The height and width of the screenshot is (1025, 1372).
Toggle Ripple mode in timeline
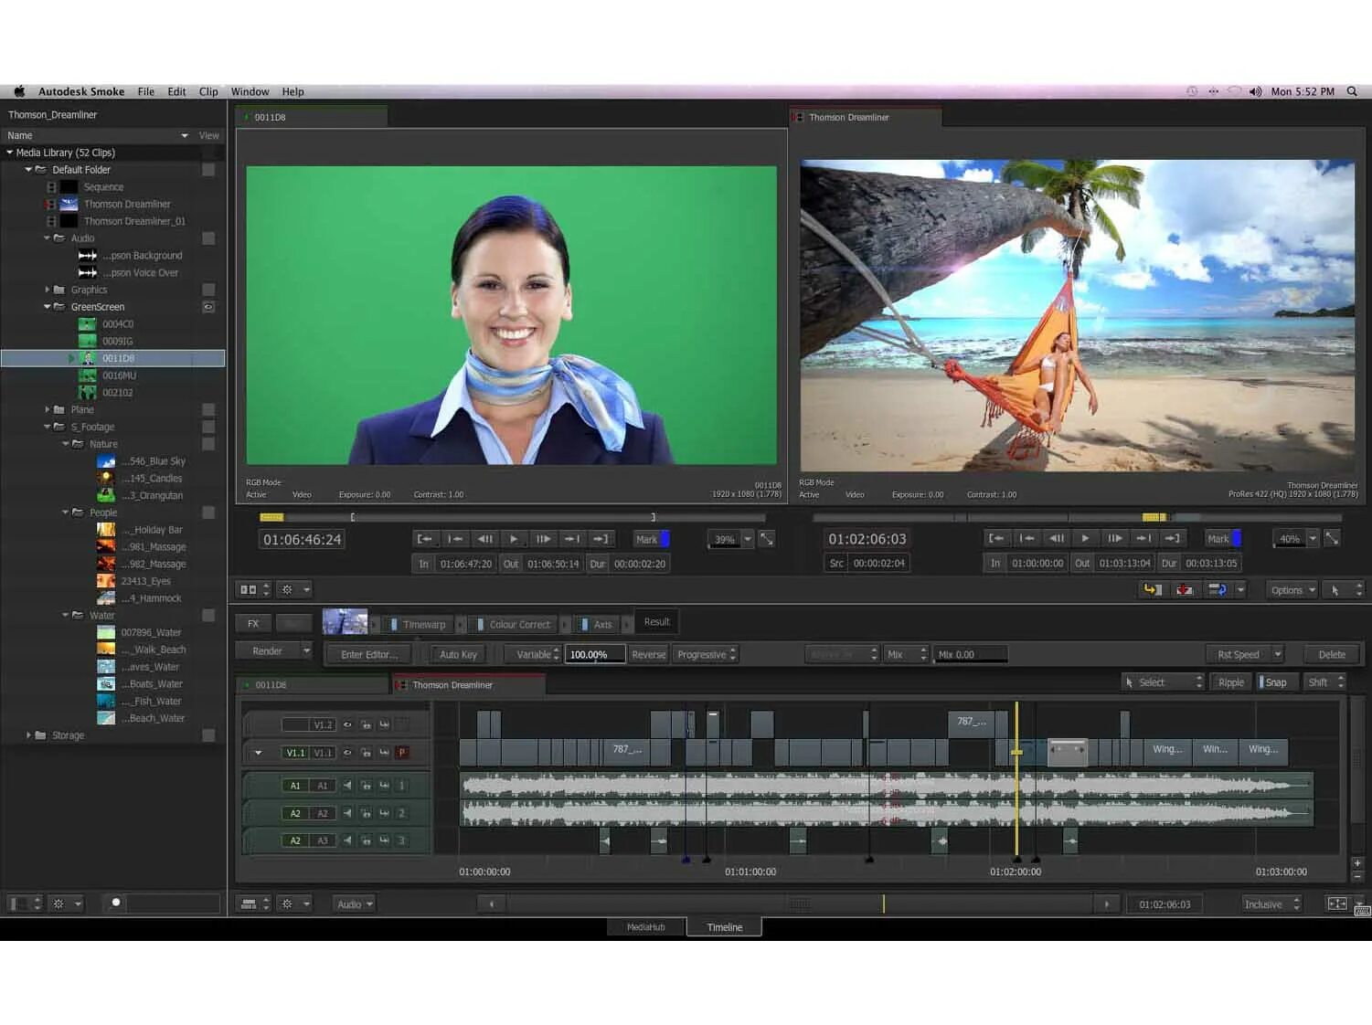click(1230, 682)
